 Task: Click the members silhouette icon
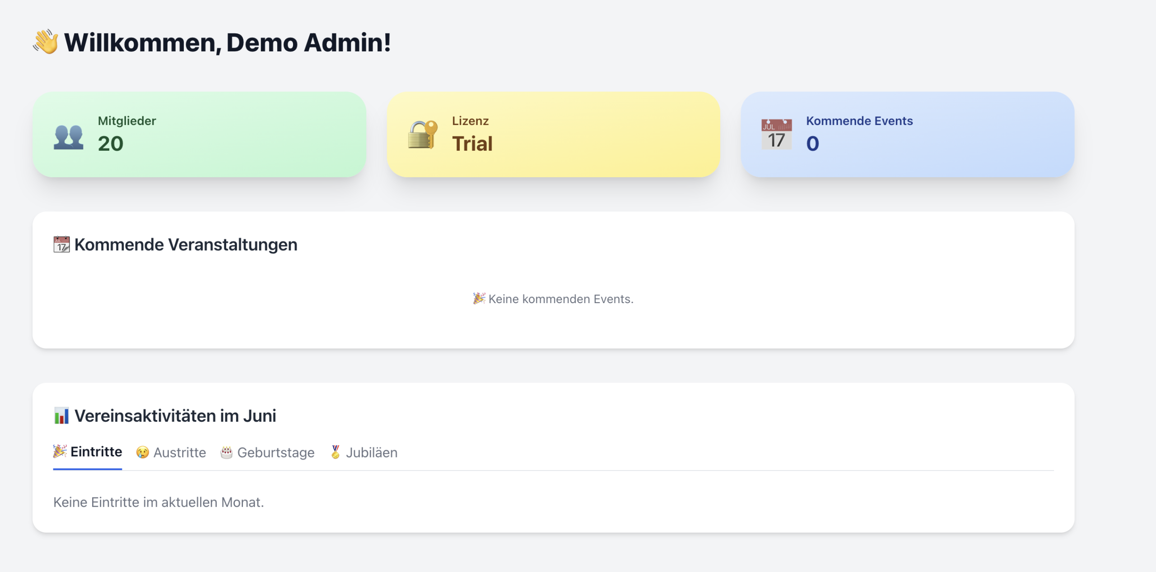(x=69, y=136)
